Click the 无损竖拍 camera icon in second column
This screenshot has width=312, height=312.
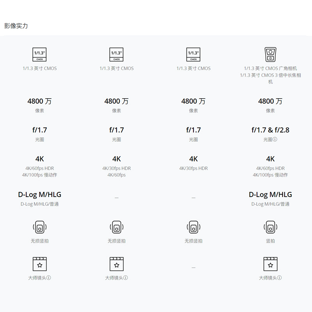(117, 227)
